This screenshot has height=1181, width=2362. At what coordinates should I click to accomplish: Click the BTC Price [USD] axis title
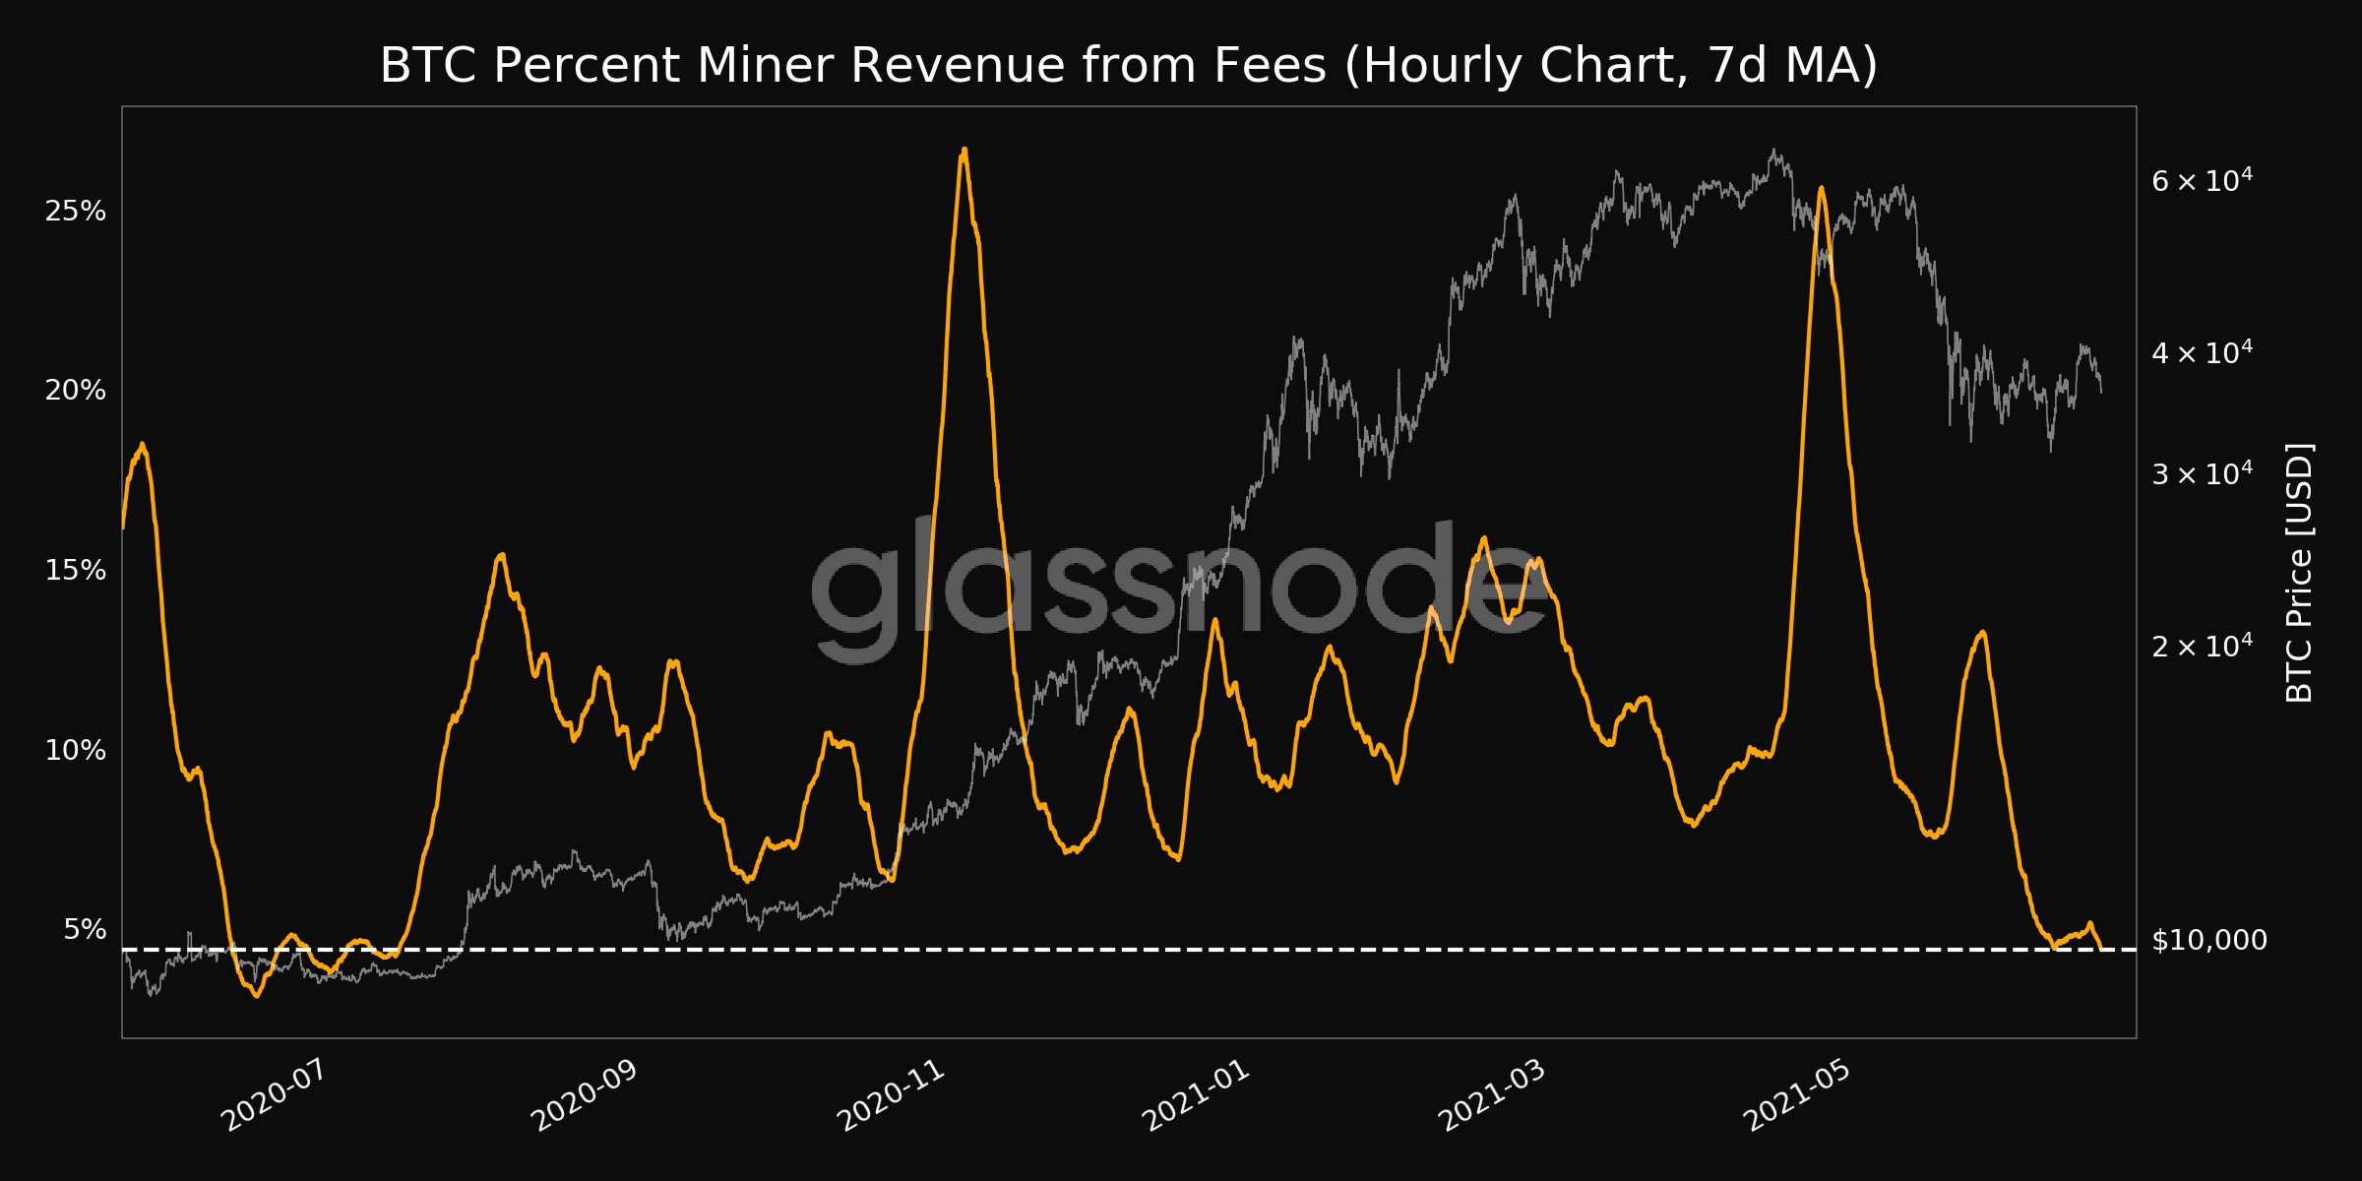click(2299, 573)
